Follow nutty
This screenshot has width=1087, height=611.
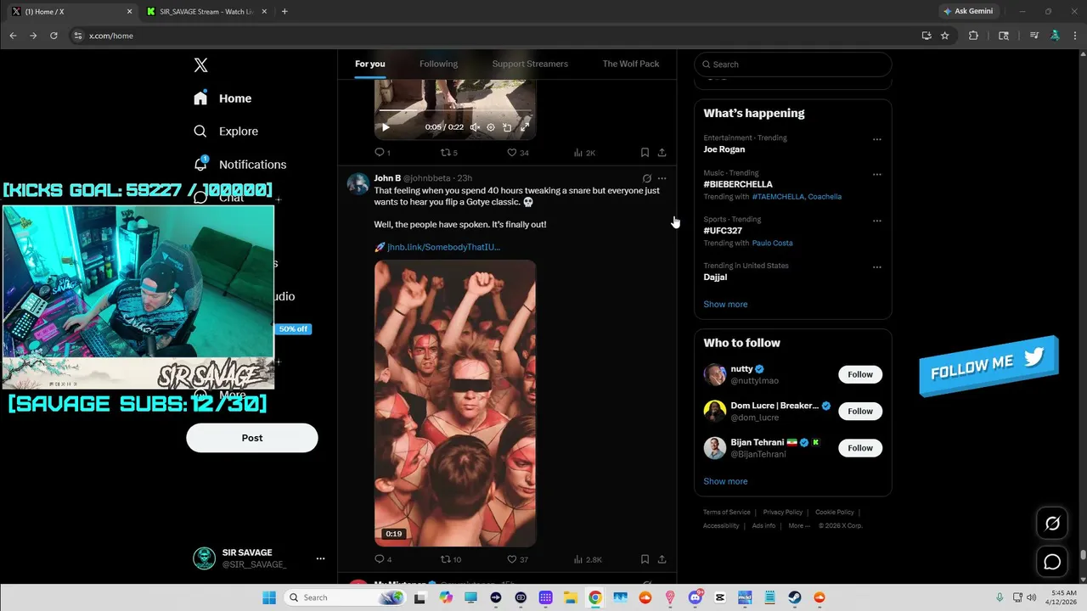(860, 374)
